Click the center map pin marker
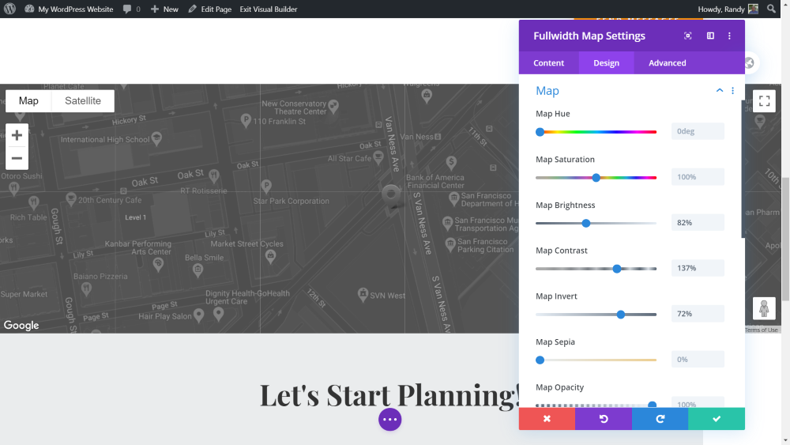 tap(391, 195)
